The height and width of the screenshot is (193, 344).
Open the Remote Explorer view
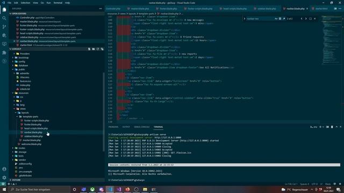pyautogui.click(x=4, y=44)
